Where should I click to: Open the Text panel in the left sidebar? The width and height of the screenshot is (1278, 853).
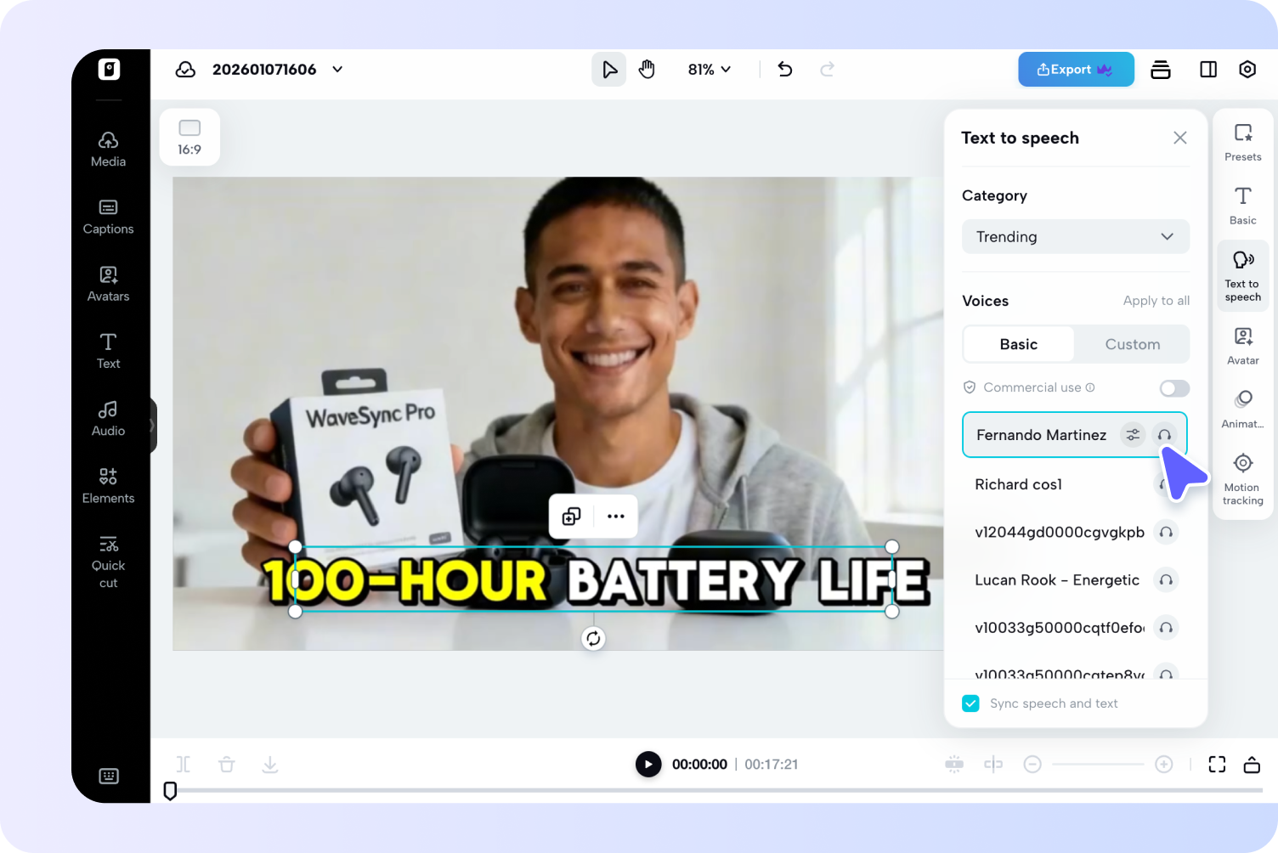(x=108, y=351)
